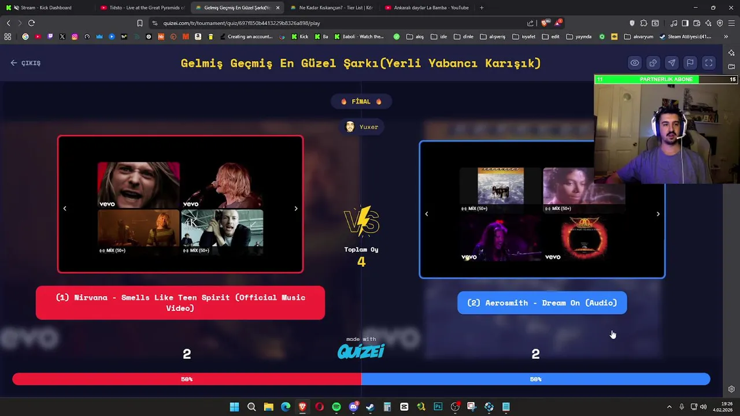This screenshot has width=740, height=416.
Task: Switch to Ankaralı dayılar La Bamba YouTube tab
Action: [427, 8]
